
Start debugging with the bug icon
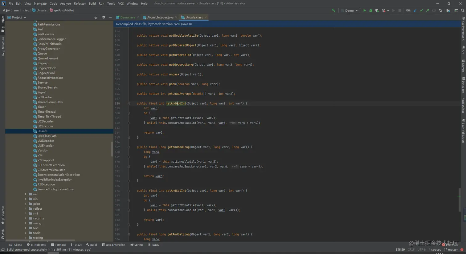[x=371, y=10]
